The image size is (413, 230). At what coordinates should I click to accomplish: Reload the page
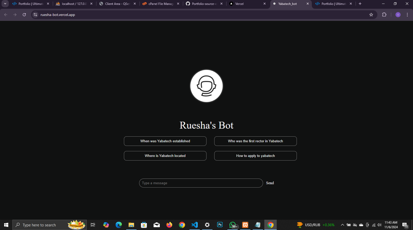coord(24,15)
